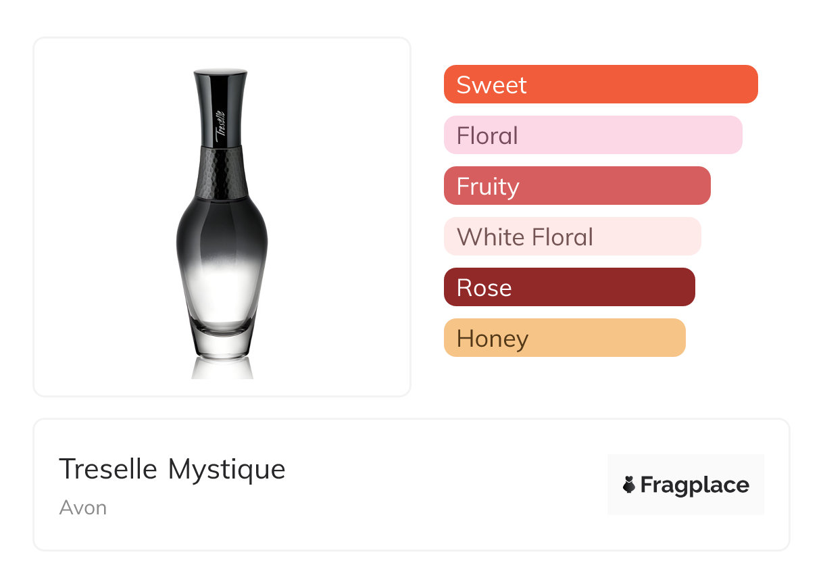Click the dark red Rose bar
The width and height of the screenshot is (823, 584).
569,287
